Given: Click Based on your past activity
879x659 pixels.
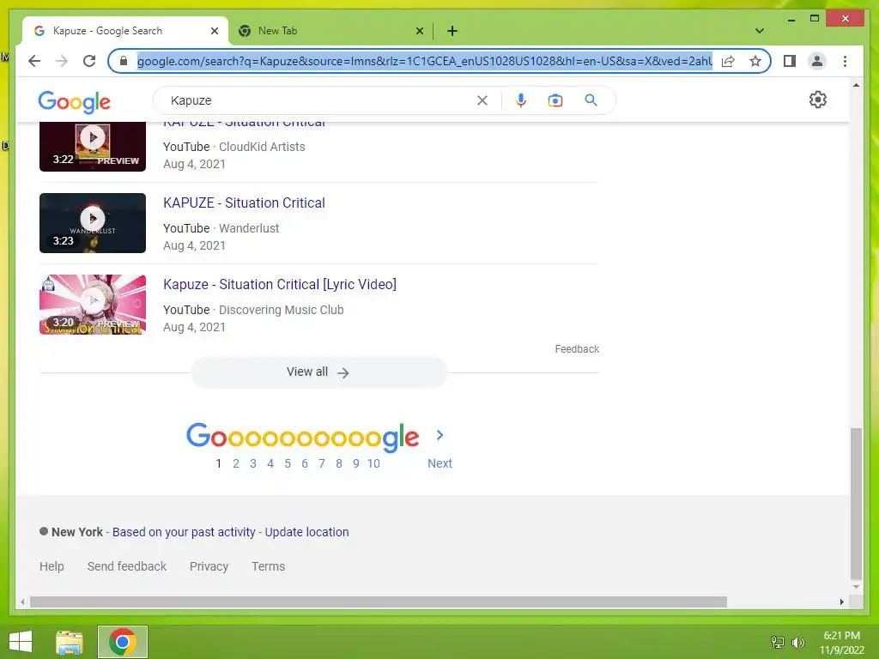Looking at the screenshot, I should [x=184, y=532].
